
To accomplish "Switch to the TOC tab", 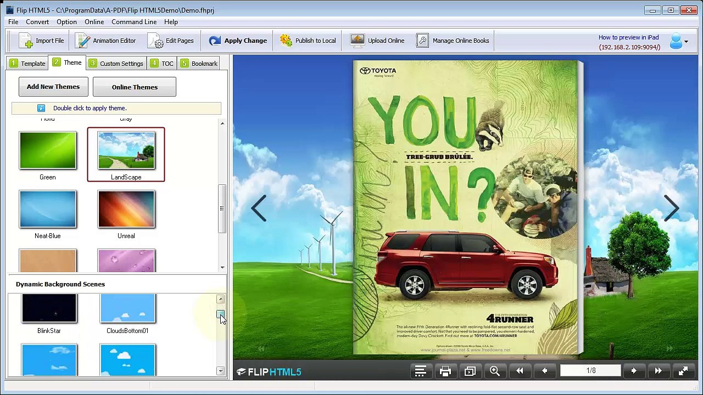I will (x=161, y=63).
